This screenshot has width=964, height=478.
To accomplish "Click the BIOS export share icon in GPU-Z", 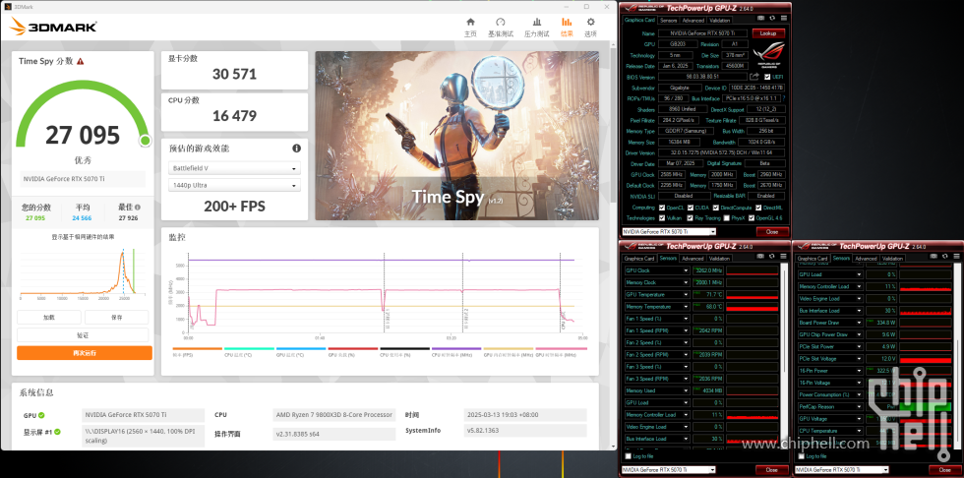I will [x=754, y=76].
